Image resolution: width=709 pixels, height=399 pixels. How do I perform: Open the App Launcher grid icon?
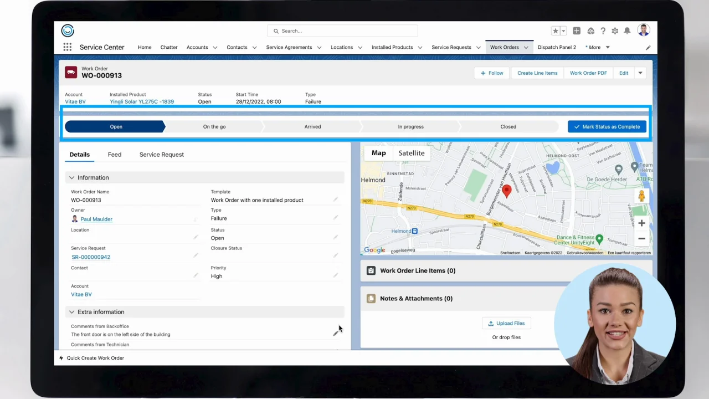[67, 47]
